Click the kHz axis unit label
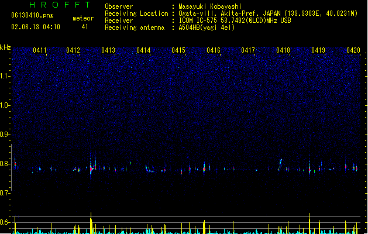 [x=5, y=47]
